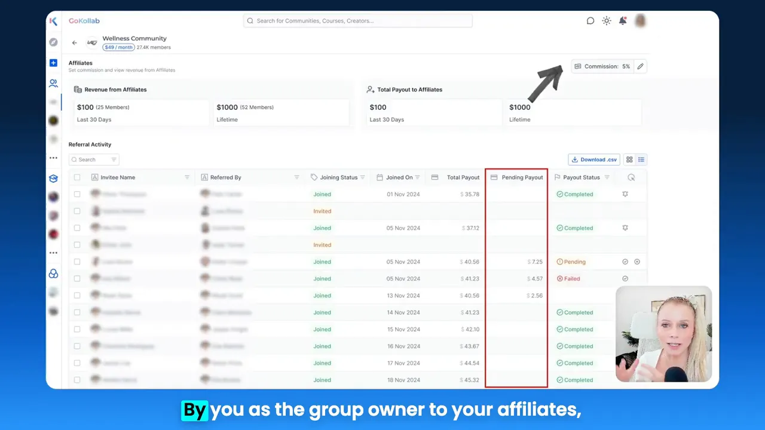765x430 pixels.
Task: Toggle the sun theme icon
Action: 607,21
